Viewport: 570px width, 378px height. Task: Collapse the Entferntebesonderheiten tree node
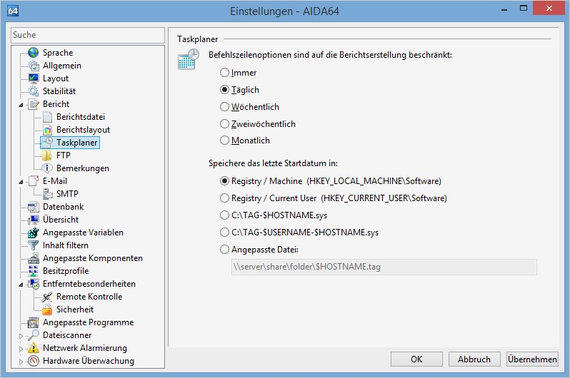pos(21,285)
